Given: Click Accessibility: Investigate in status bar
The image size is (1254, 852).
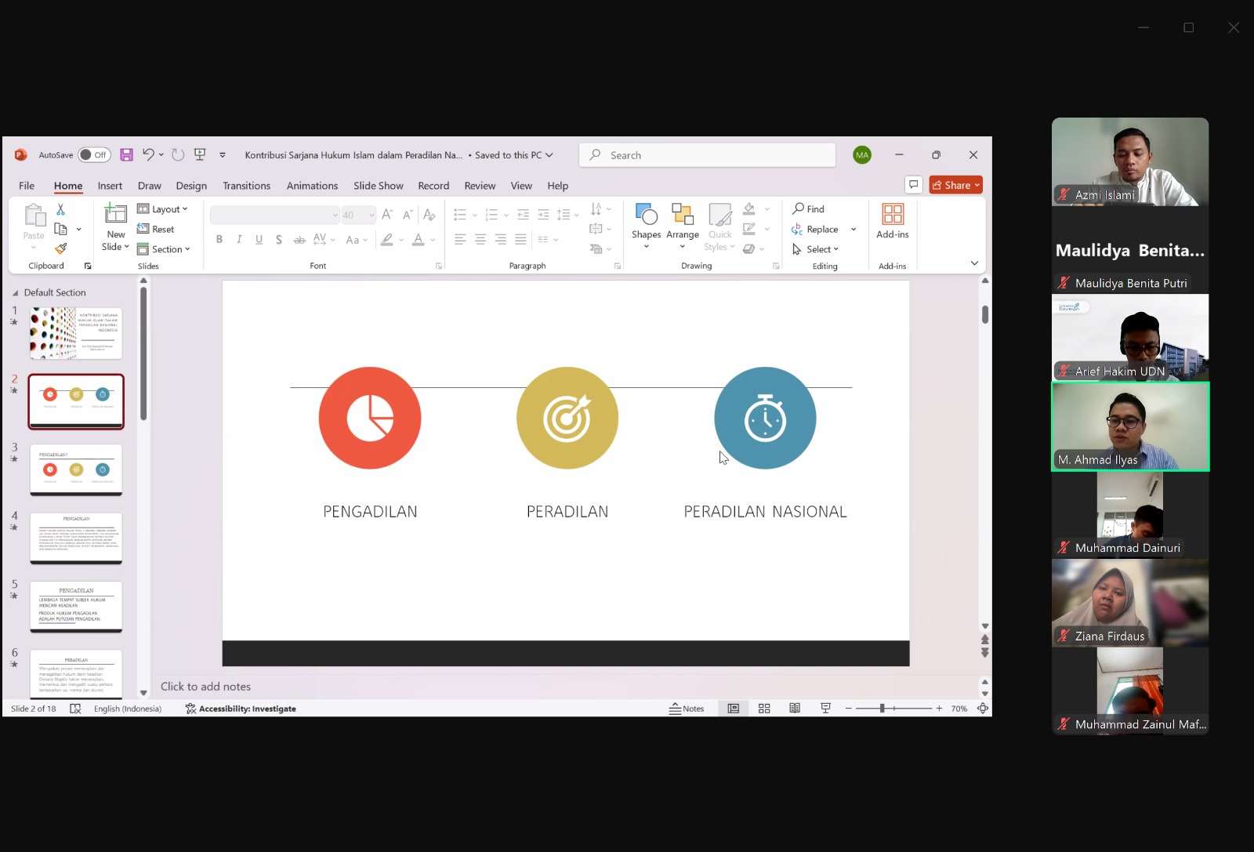Looking at the screenshot, I should click(241, 709).
